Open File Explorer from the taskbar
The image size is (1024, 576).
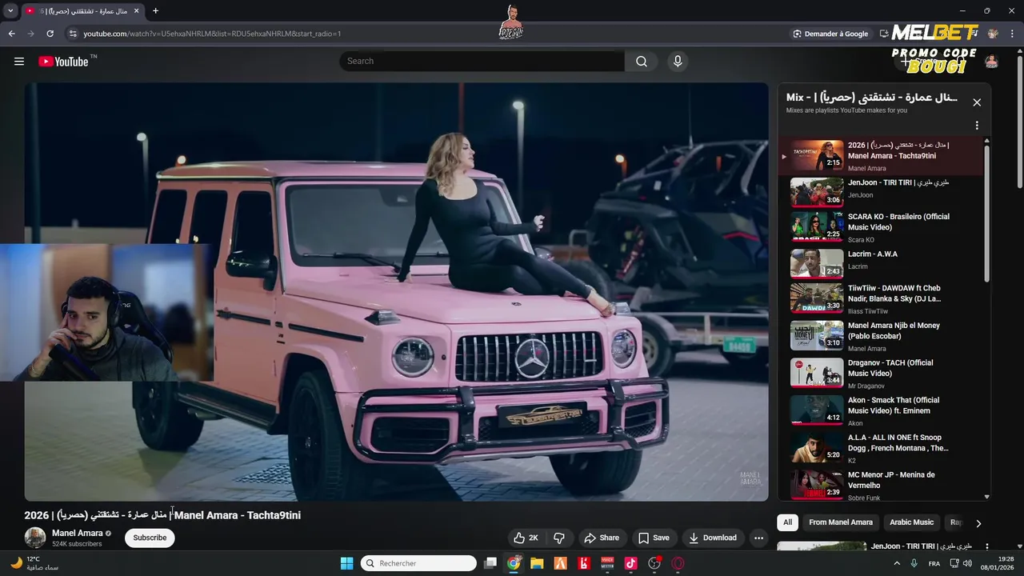click(537, 563)
